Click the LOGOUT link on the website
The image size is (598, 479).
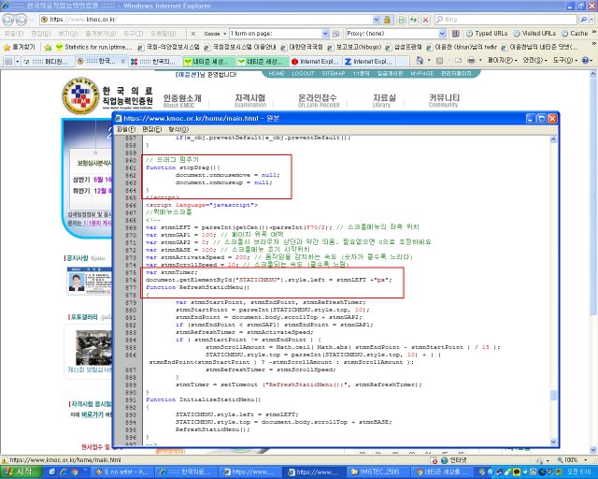(303, 73)
